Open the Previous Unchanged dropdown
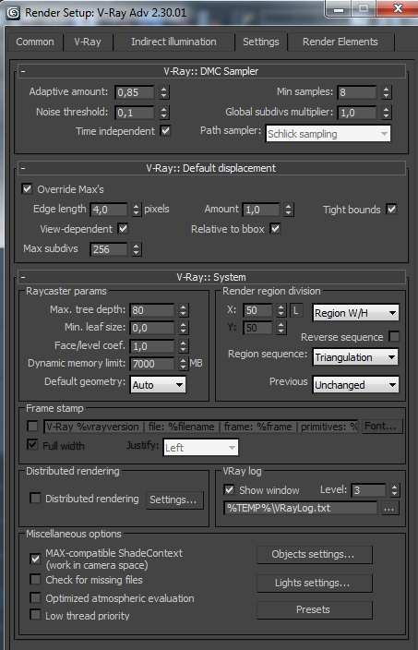The image size is (418, 650). 355,385
